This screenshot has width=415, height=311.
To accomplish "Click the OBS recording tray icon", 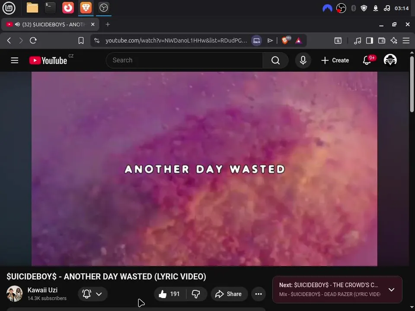I will point(341,9).
